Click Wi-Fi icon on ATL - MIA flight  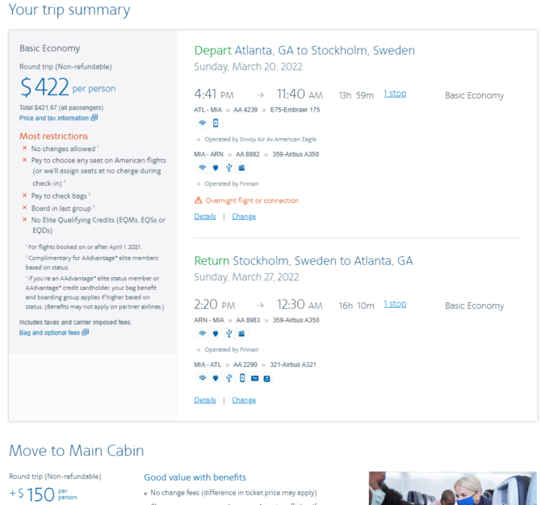point(203,123)
